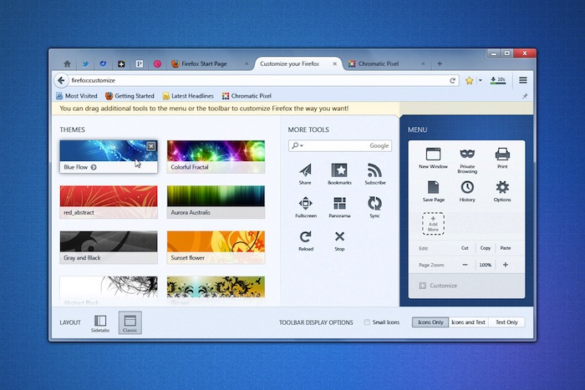Open Private Browsing from the menu panel

[467, 155]
